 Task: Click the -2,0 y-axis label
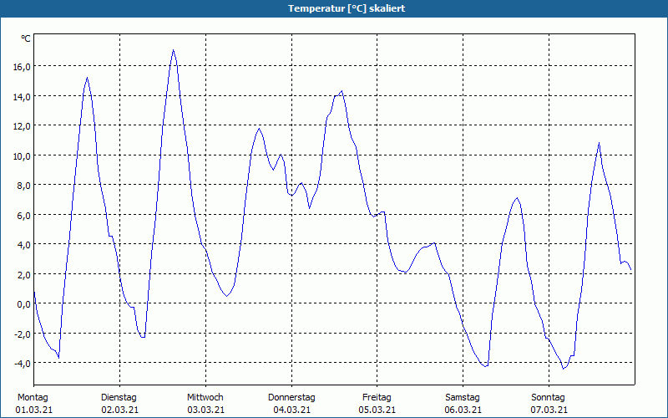(23, 334)
